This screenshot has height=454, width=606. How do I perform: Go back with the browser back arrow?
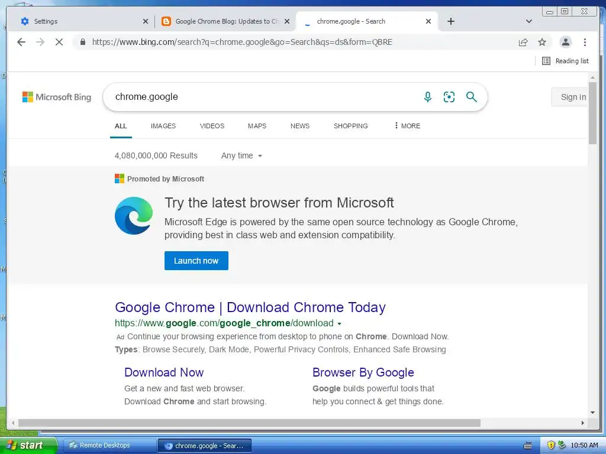(x=21, y=42)
